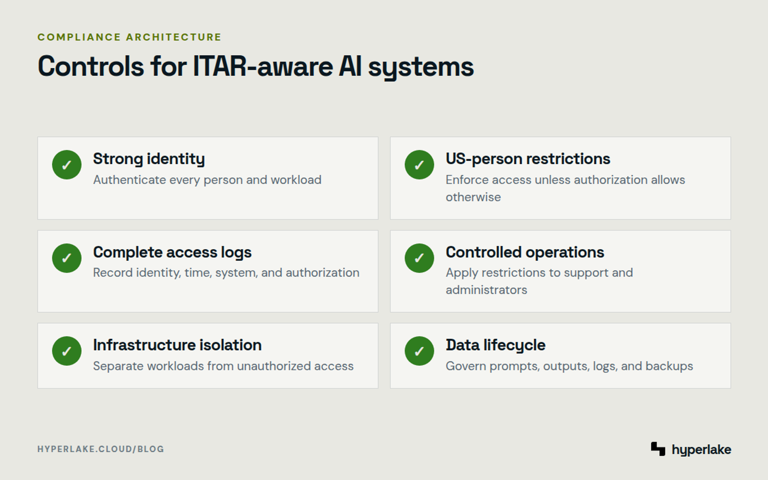
Task: Click 'Apply restrictions to support and administrators'
Action: point(539,281)
